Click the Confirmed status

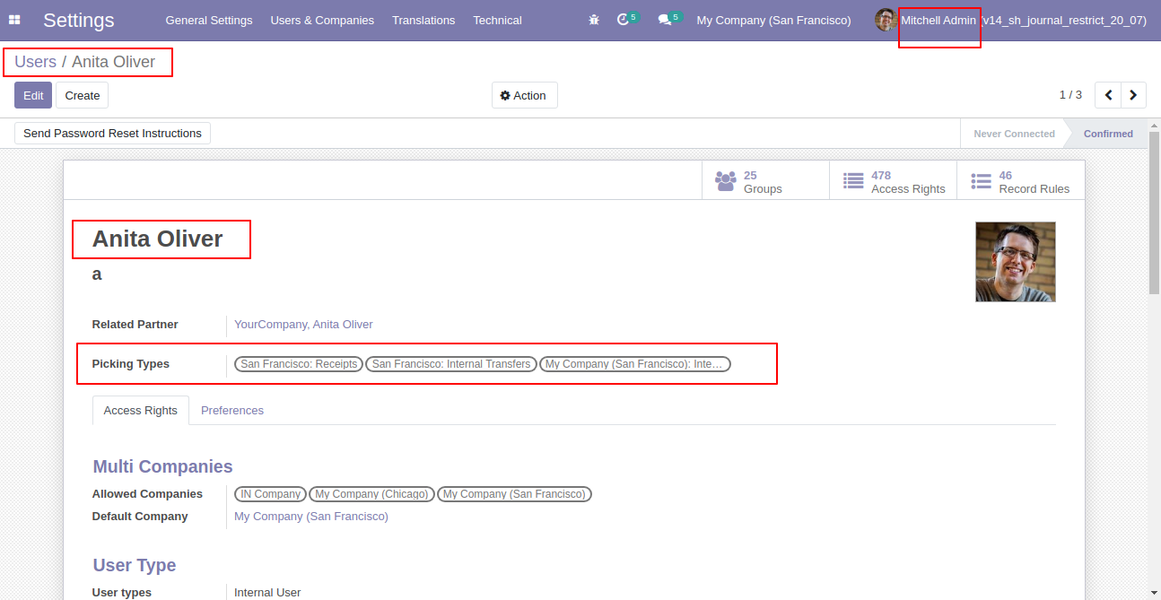[1108, 134]
